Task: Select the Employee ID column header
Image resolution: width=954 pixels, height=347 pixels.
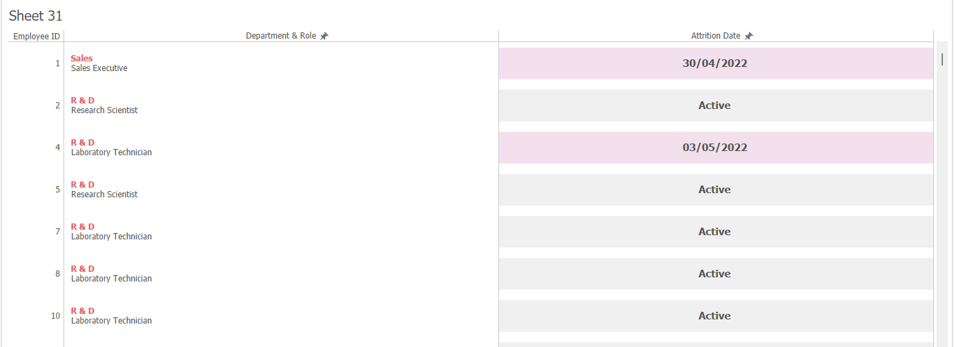Action: [36, 36]
